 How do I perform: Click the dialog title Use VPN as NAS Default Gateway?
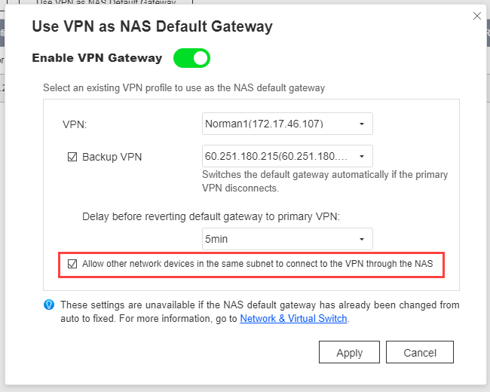[152, 26]
